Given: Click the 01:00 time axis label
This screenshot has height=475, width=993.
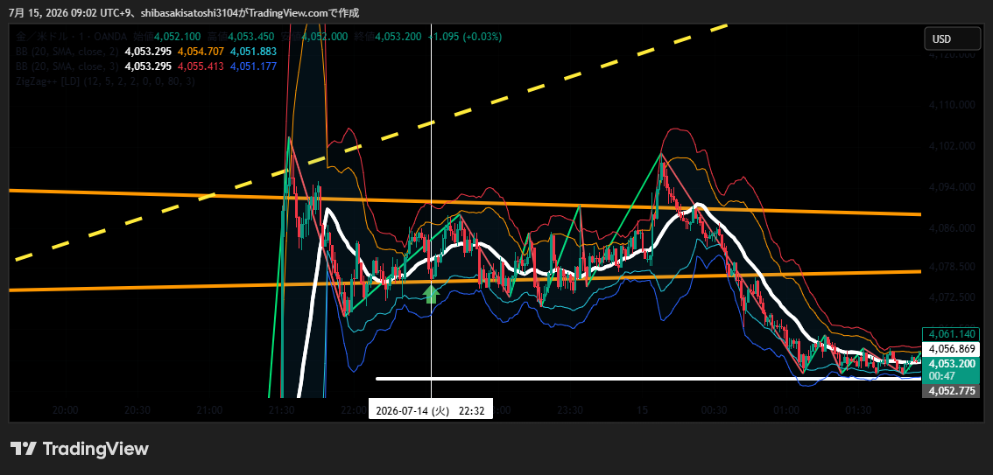Looking at the screenshot, I should point(786,410).
